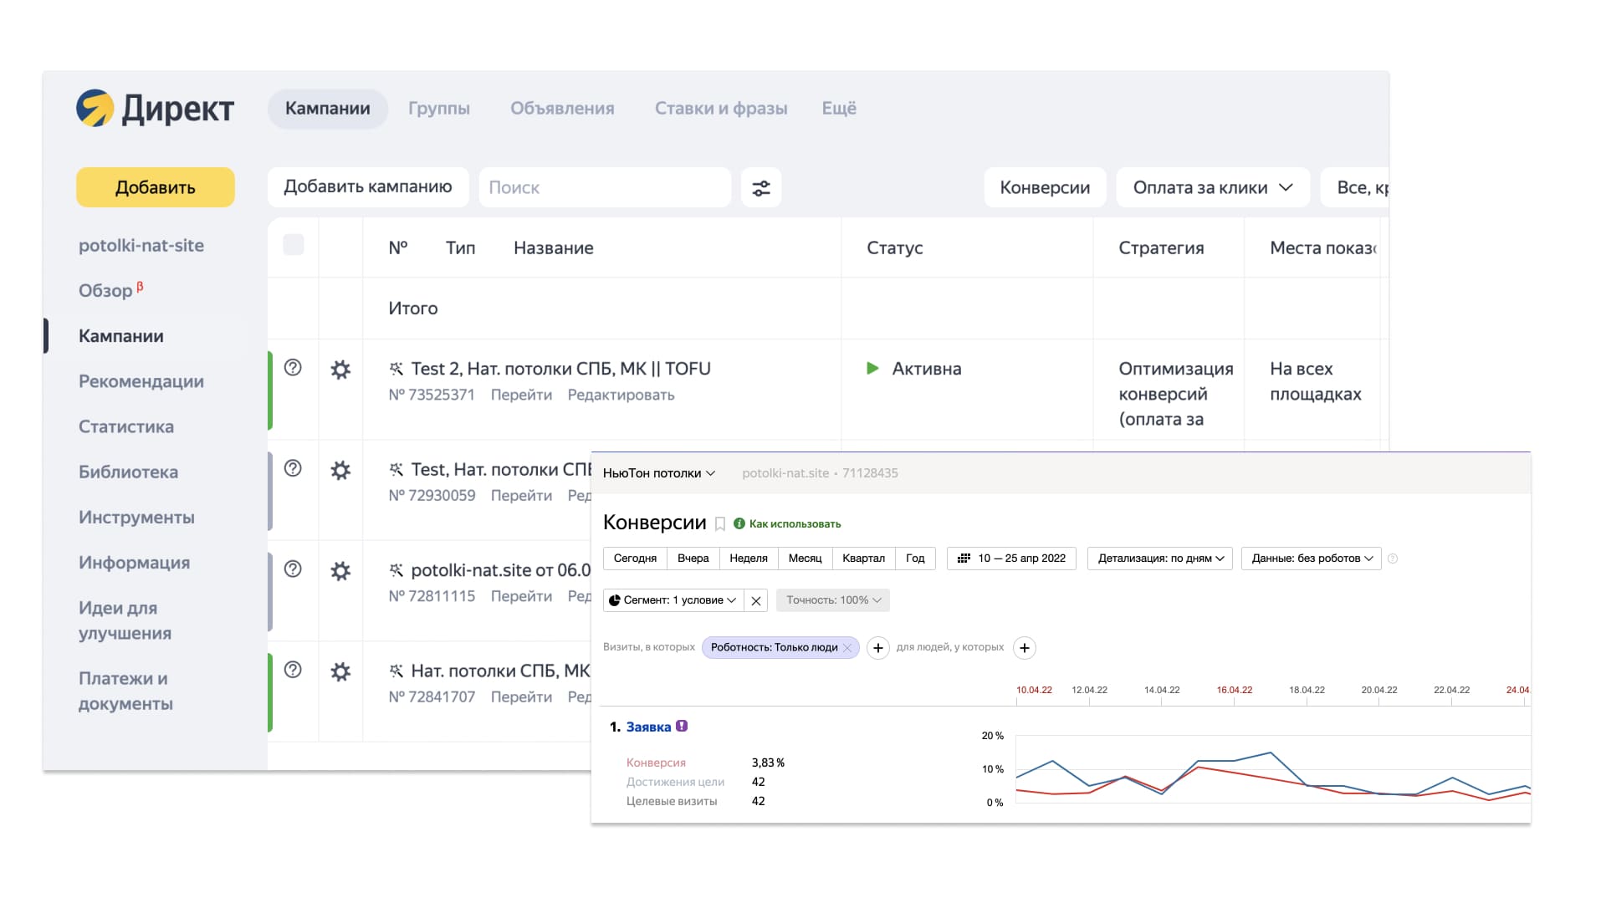Expand the Оплата за клики dropdown
1606x903 pixels.
1212,188
